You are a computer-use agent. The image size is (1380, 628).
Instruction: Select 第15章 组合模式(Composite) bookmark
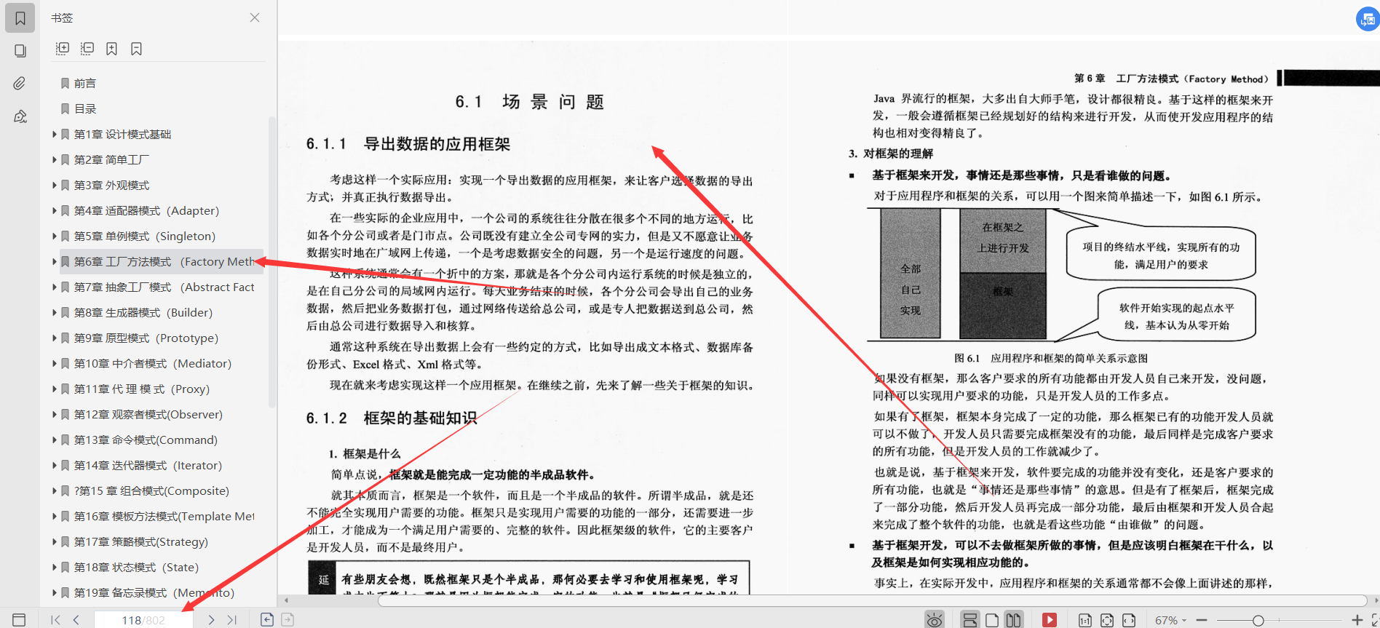(151, 491)
